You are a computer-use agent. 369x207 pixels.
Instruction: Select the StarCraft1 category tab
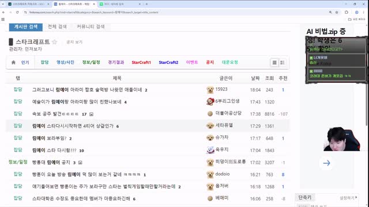click(x=141, y=63)
